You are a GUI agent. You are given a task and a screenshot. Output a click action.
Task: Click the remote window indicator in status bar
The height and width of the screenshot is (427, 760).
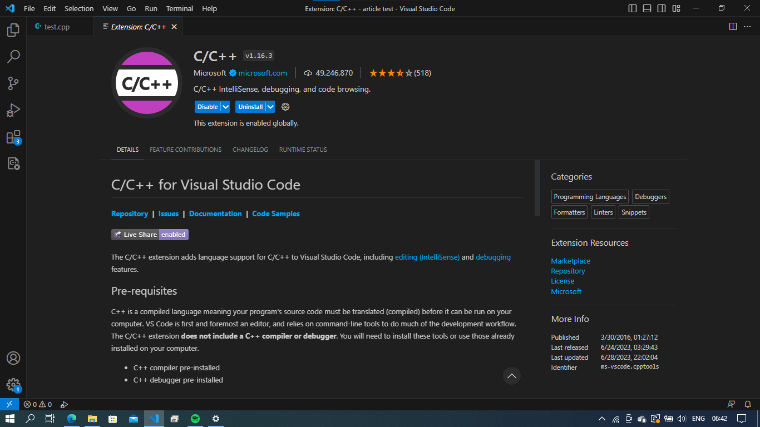pyautogui.click(x=9, y=404)
